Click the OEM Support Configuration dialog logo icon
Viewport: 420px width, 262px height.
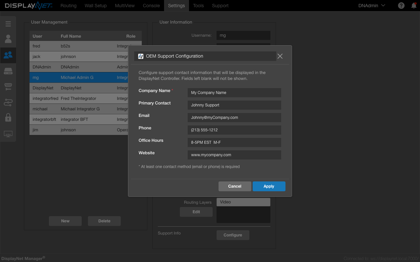141,56
